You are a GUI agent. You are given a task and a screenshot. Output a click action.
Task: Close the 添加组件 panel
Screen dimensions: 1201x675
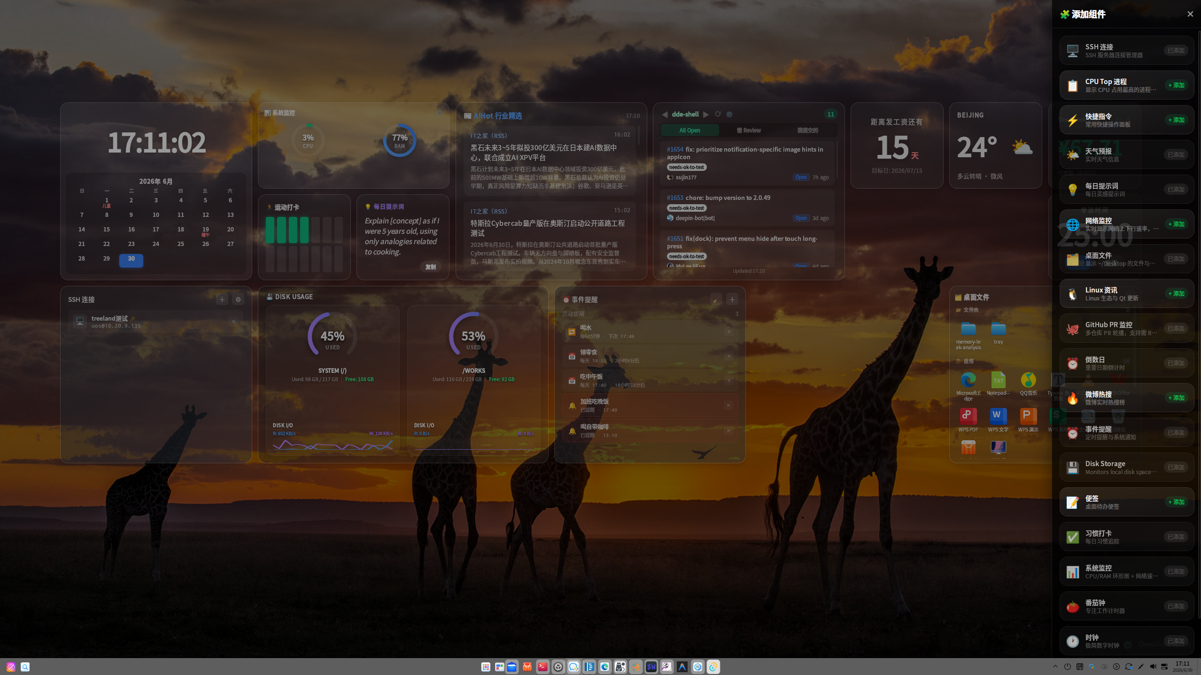1190,14
